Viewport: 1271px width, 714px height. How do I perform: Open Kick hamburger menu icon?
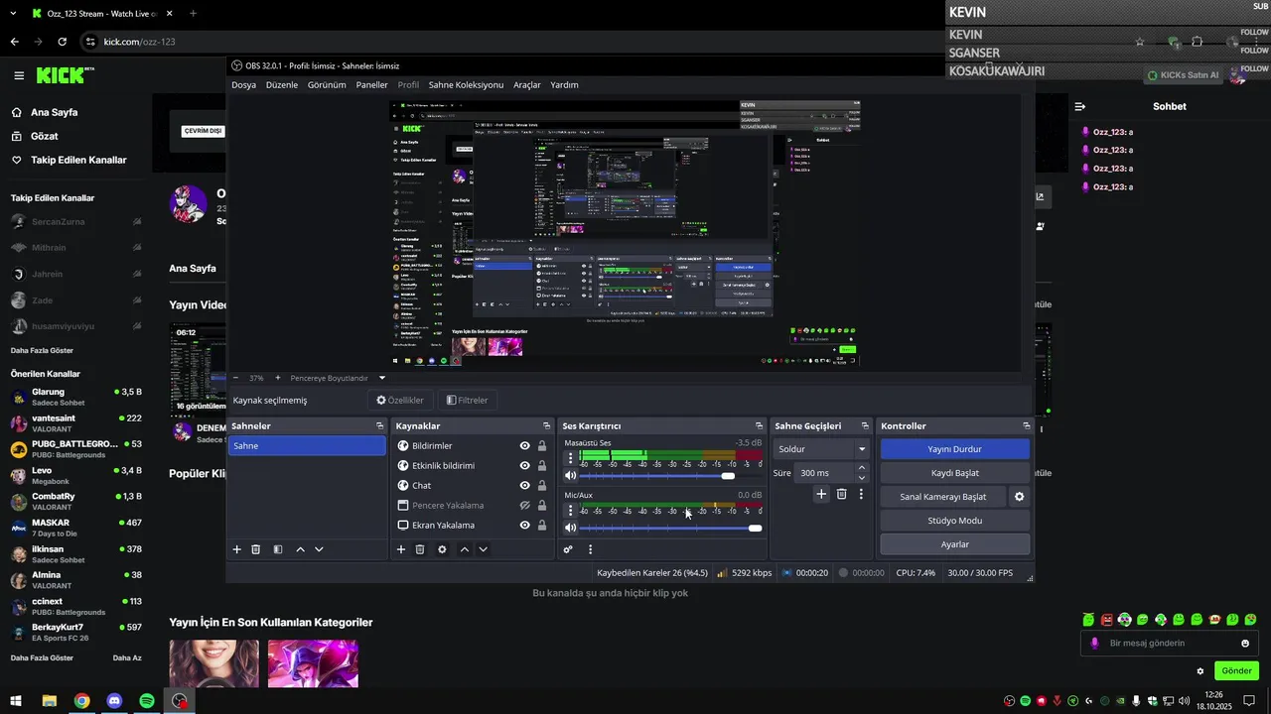19,75
